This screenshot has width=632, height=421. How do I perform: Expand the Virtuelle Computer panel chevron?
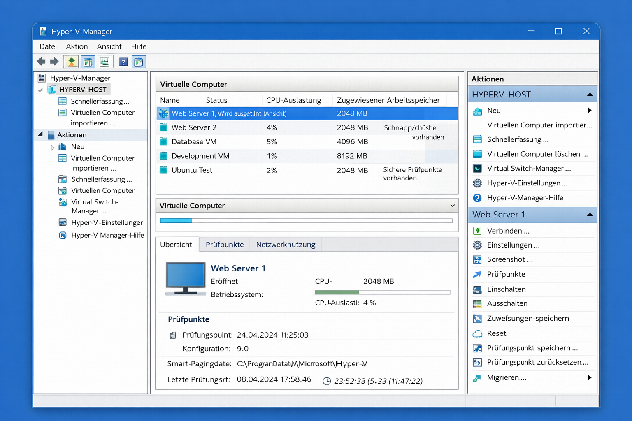tap(453, 206)
